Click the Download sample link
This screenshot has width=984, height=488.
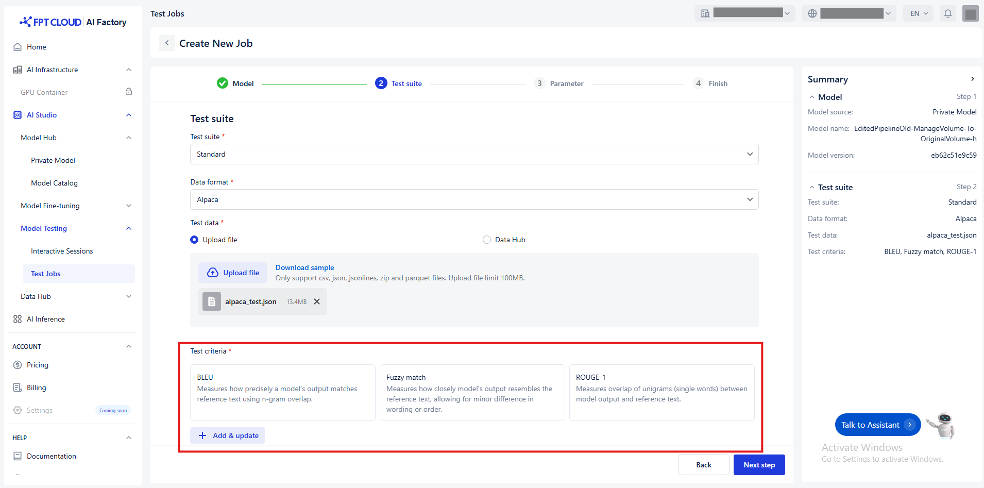(x=304, y=267)
